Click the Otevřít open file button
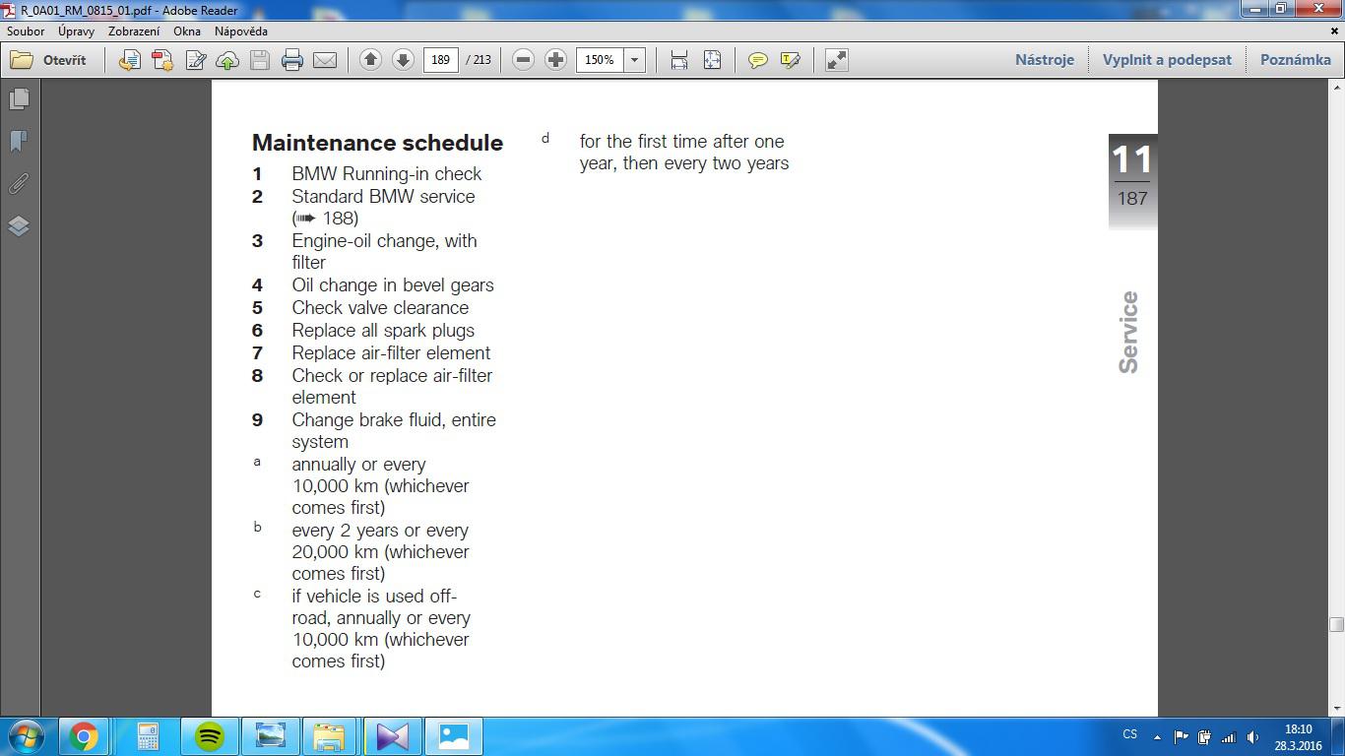Screen dimensions: 1345x756 (x=48, y=60)
